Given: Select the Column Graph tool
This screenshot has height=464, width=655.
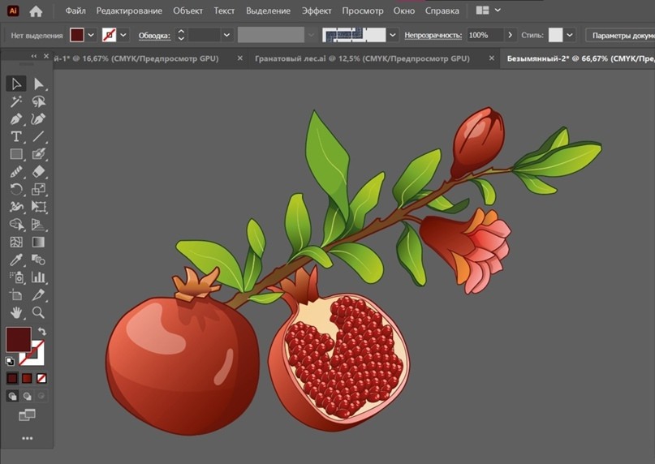Looking at the screenshot, I should click(38, 277).
